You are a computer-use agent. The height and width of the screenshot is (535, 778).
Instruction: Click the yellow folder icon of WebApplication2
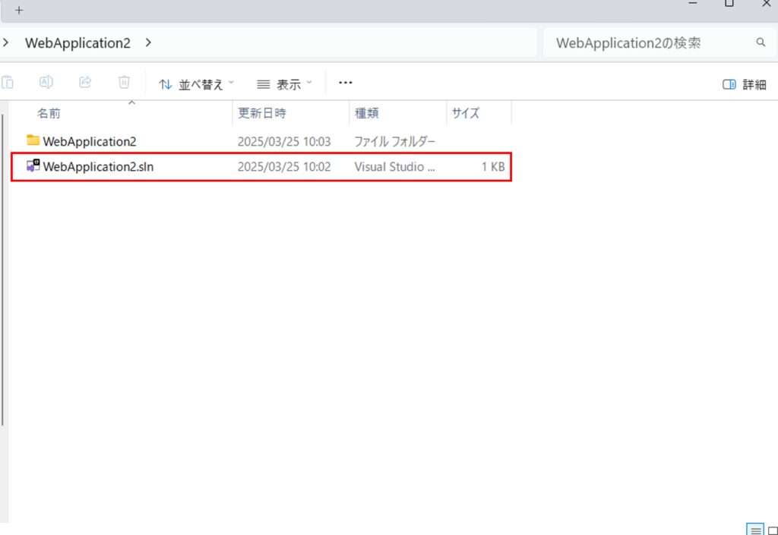pos(33,140)
